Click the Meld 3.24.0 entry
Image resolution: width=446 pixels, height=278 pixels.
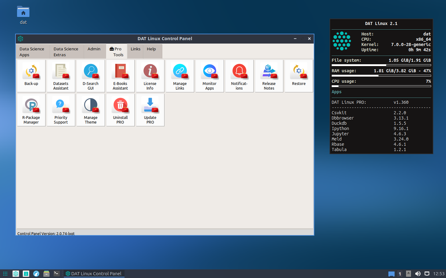pos(370,139)
